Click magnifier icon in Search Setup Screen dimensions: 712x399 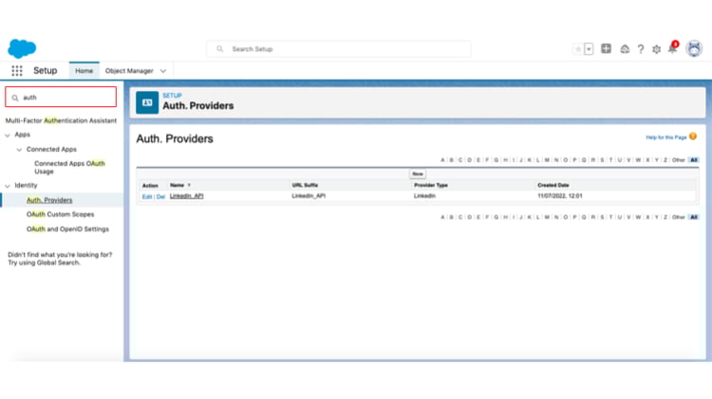(220, 49)
